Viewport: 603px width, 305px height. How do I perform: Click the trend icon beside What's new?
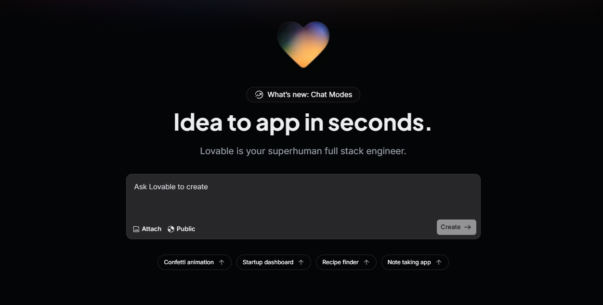tap(259, 95)
